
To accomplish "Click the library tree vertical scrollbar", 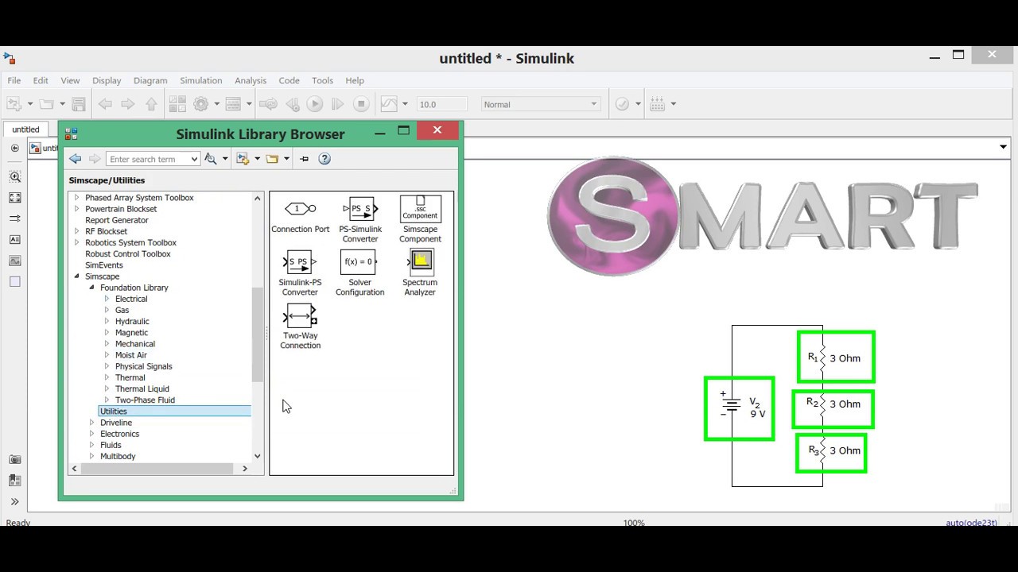I will 257,334.
